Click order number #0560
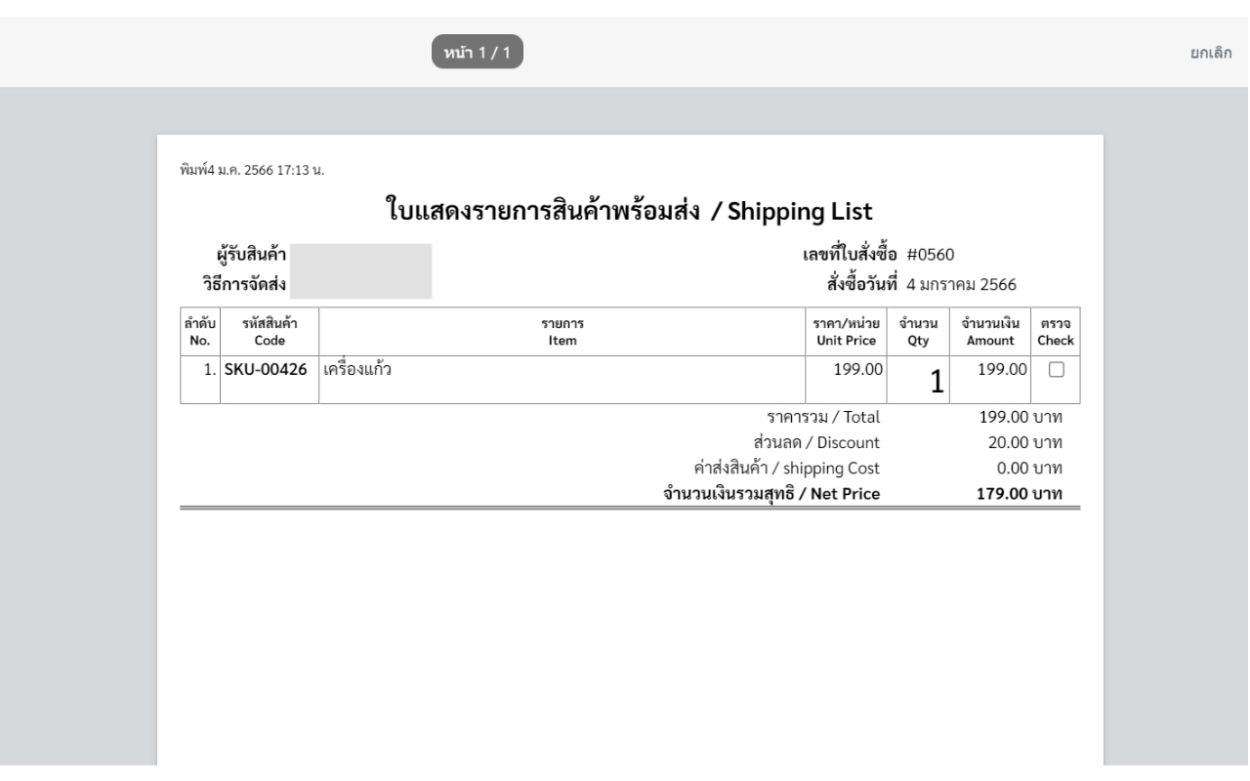 [x=931, y=256]
